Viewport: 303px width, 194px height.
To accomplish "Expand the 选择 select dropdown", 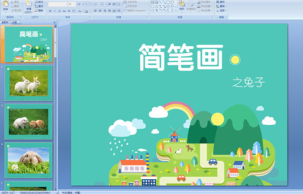I will pos(222,10).
